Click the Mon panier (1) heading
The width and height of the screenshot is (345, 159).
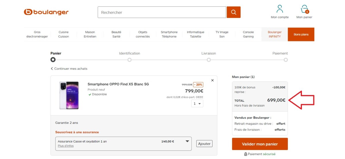point(243,77)
